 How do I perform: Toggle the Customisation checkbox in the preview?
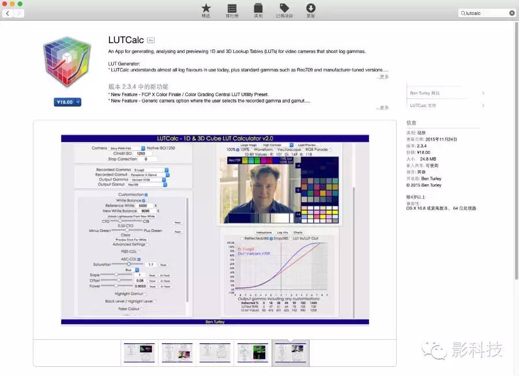[145, 195]
